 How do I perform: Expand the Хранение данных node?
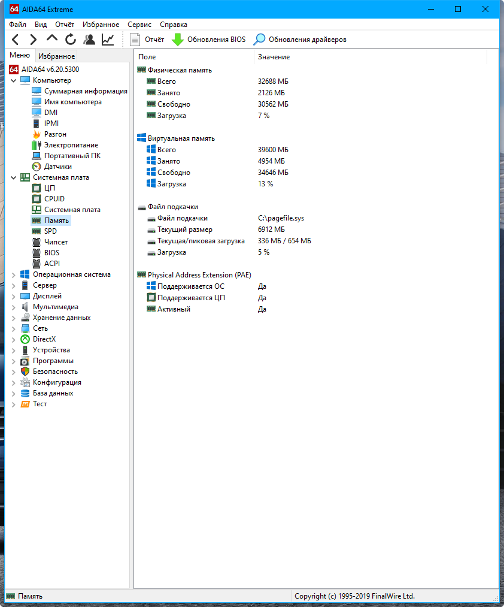click(14, 318)
